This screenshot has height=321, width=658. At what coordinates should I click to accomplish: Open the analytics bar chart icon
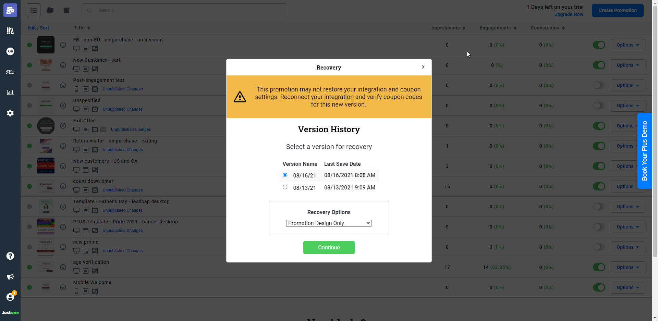(x=10, y=92)
